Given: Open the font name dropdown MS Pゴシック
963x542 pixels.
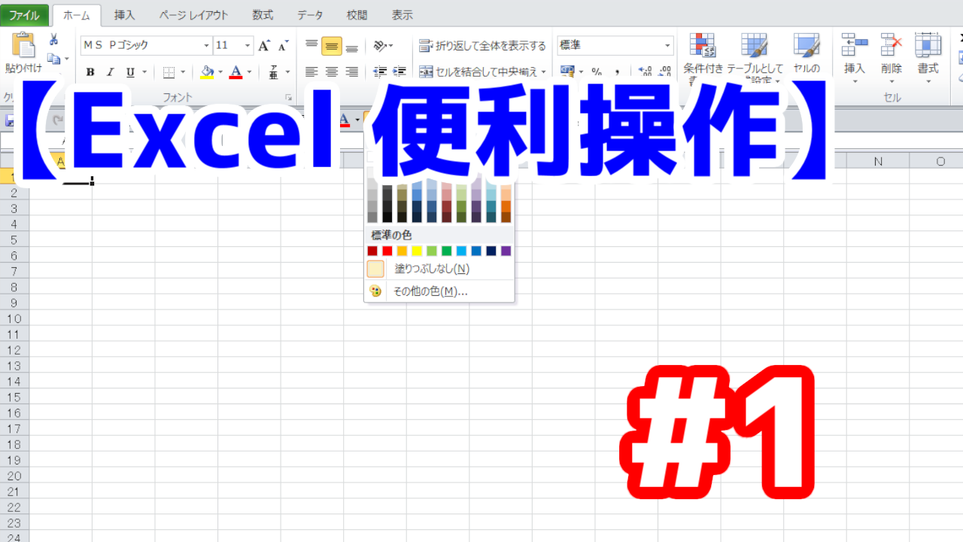Looking at the screenshot, I should tap(206, 46).
